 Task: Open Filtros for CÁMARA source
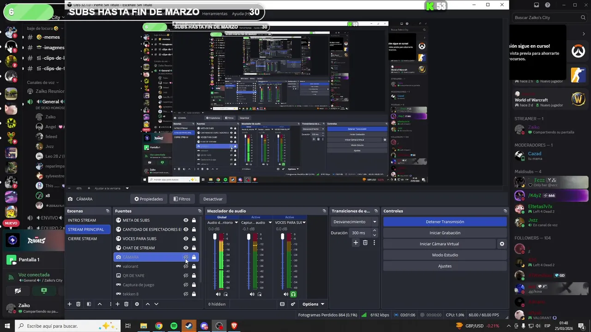coord(181,199)
